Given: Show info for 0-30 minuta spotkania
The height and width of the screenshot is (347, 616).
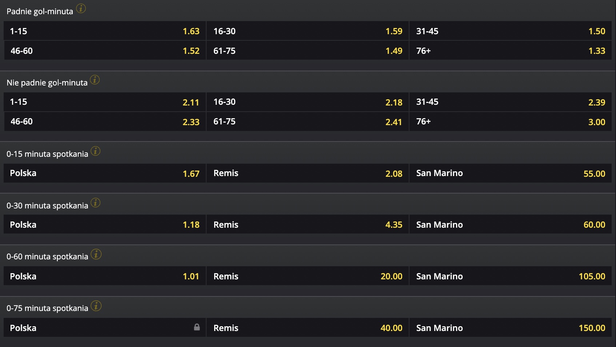Looking at the screenshot, I should click(x=96, y=203).
